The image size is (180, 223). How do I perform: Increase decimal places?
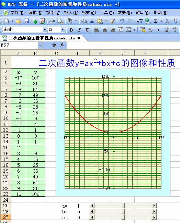point(166,30)
